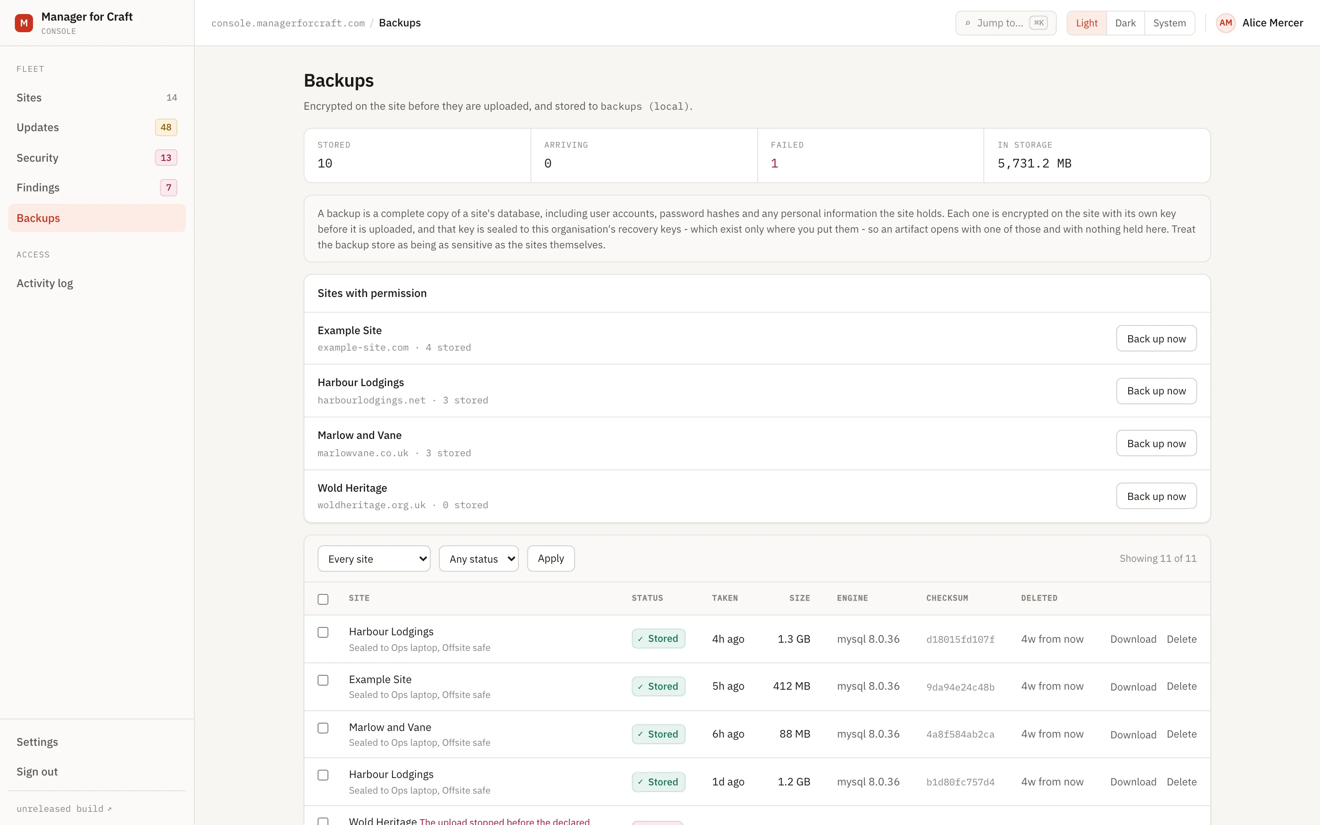This screenshot has height=825, width=1320.
Task: Click checksum 4a8f584ab2ca
Action: coord(960,734)
